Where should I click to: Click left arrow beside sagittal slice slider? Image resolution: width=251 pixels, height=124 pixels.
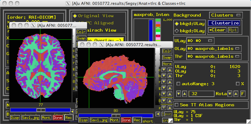158,114
